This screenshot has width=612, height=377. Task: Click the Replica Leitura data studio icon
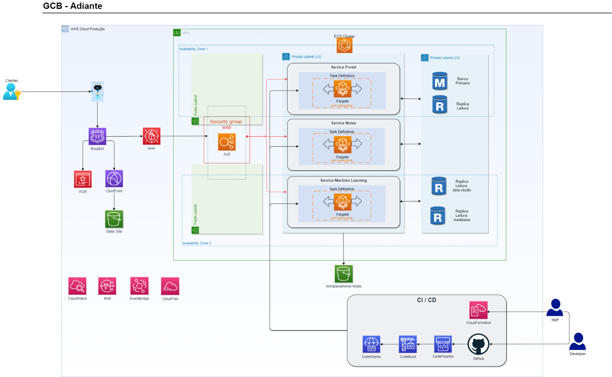[x=439, y=186]
